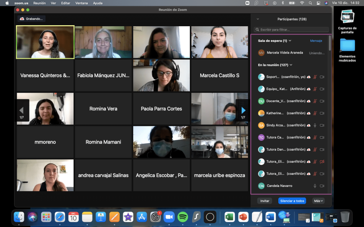Click the red camera-off icon in the participant list
364x227 pixels.
click(322, 162)
